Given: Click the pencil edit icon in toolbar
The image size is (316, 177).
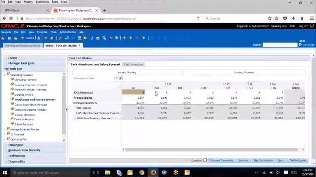Looking at the screenshot, I should [60, 38].
